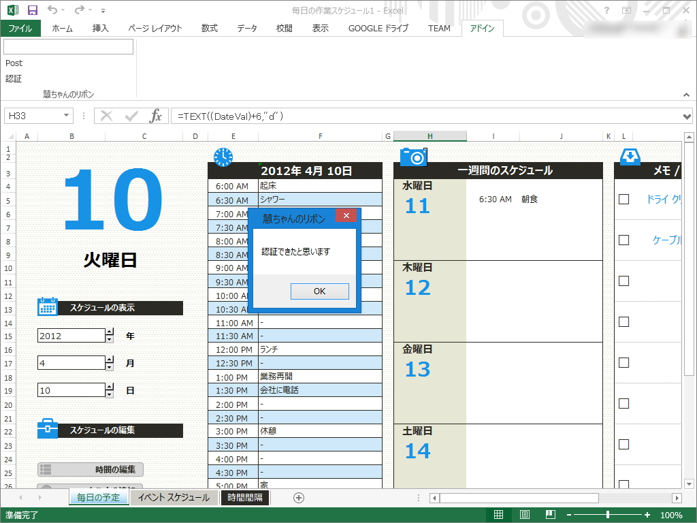The height and width of the screenshot is (523, 697).
Task: Click the ドライ クリーニング memo link
Action: click(x=664, y=200)
